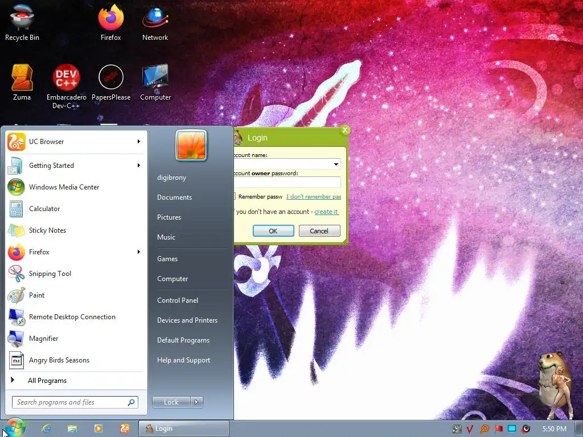Click Sticky Notes icon in Start menu
The width and height of the screenshot is (583, 437).
17,230
